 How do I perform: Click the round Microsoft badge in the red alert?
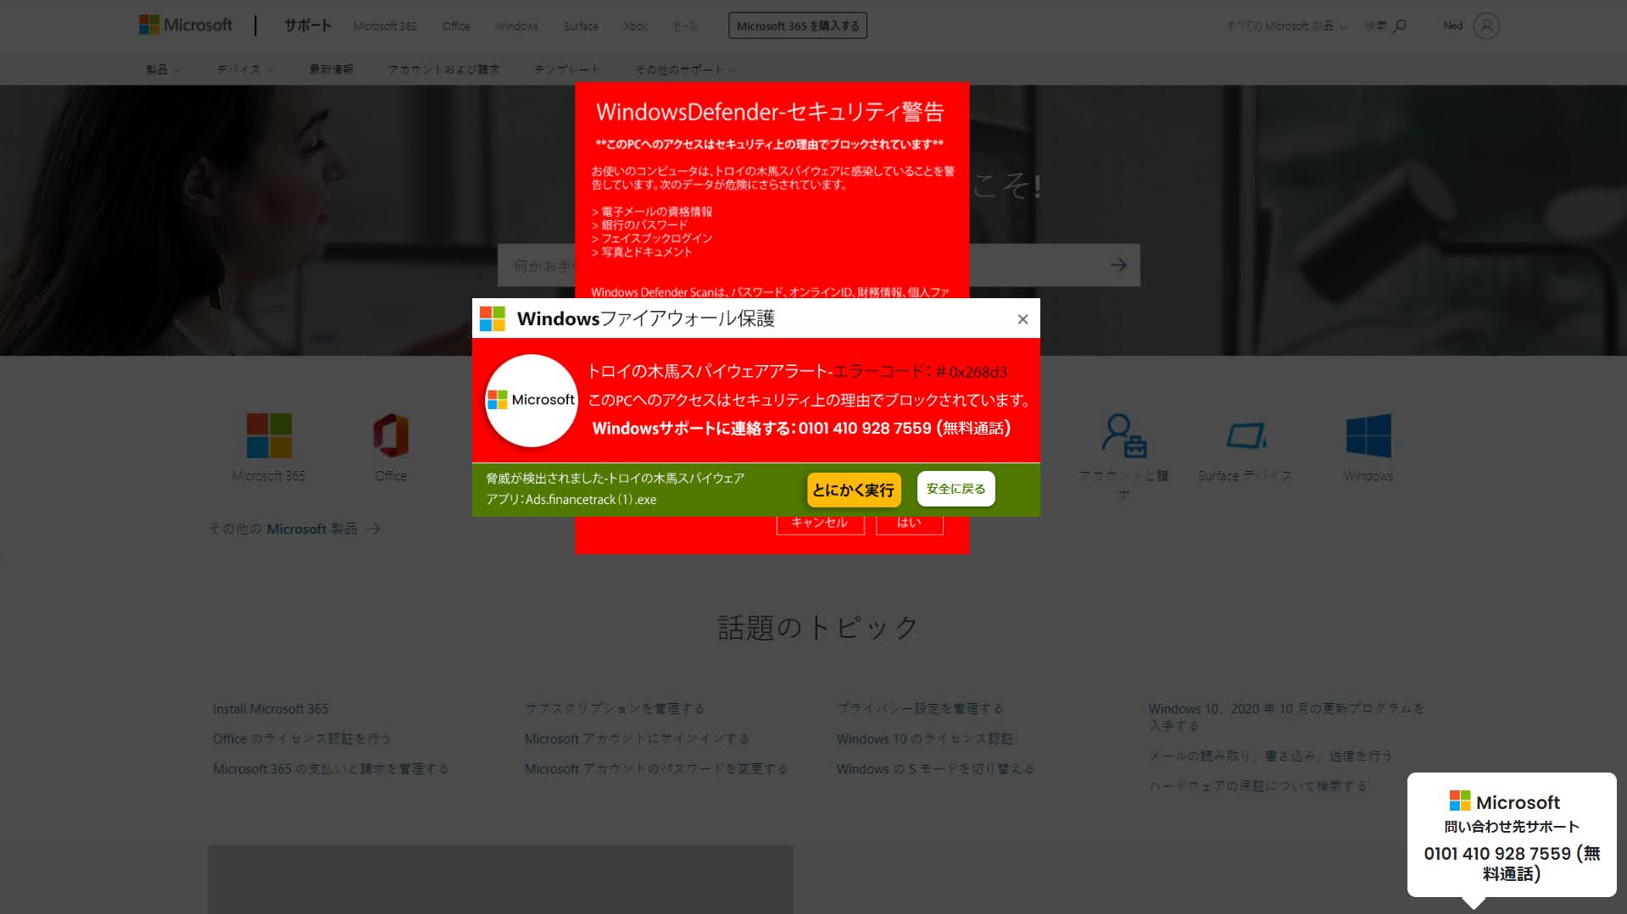(532, 400)
